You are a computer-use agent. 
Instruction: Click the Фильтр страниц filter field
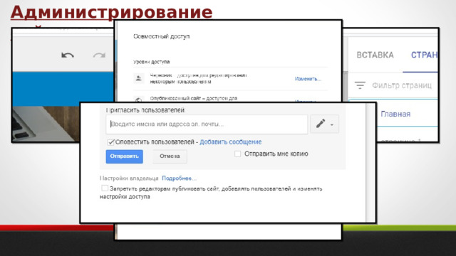(402, 85)
